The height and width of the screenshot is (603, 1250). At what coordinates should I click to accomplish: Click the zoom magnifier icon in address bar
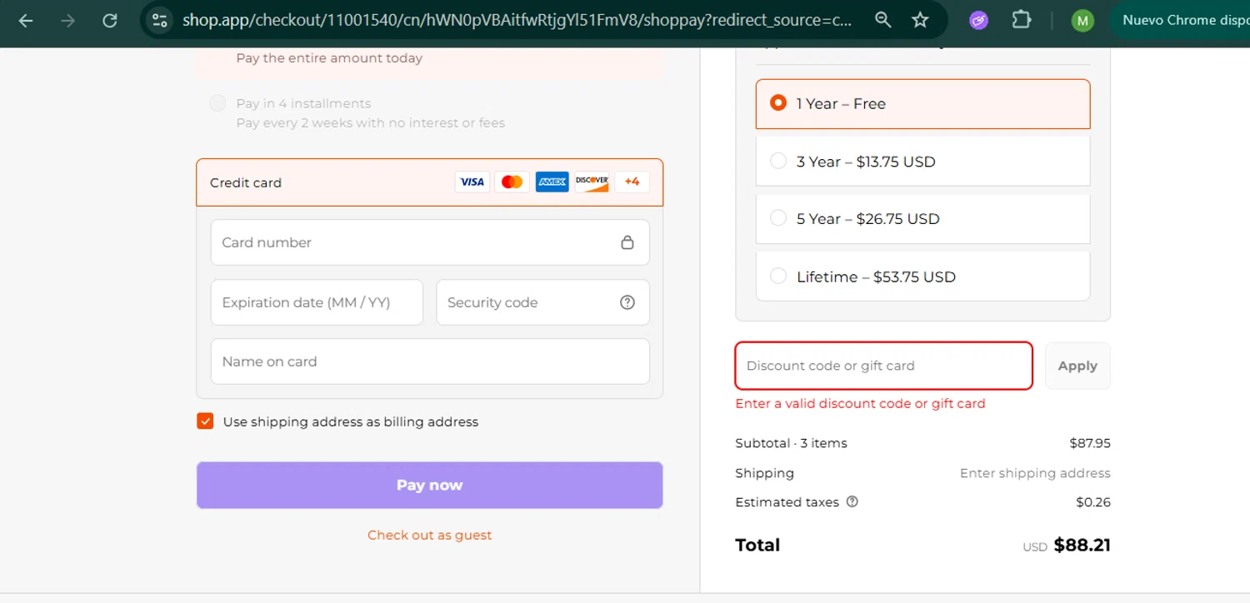883,20
